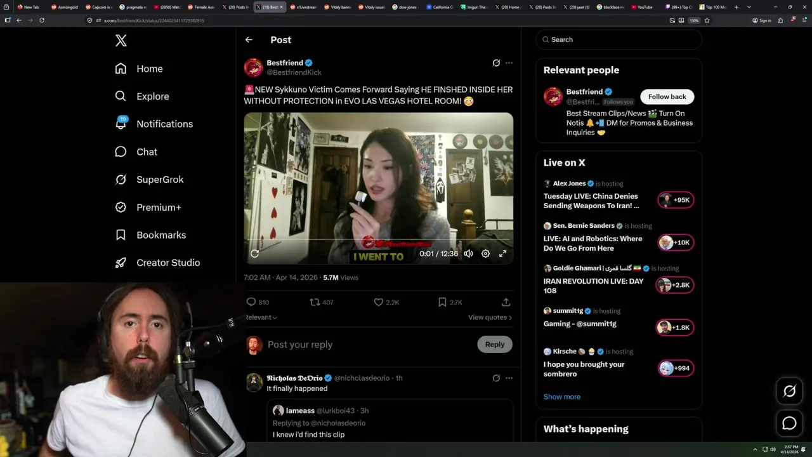Click the Follow back button
Image resolution: width=812 pixels, height=457 pixels.
tap(667, 96)
